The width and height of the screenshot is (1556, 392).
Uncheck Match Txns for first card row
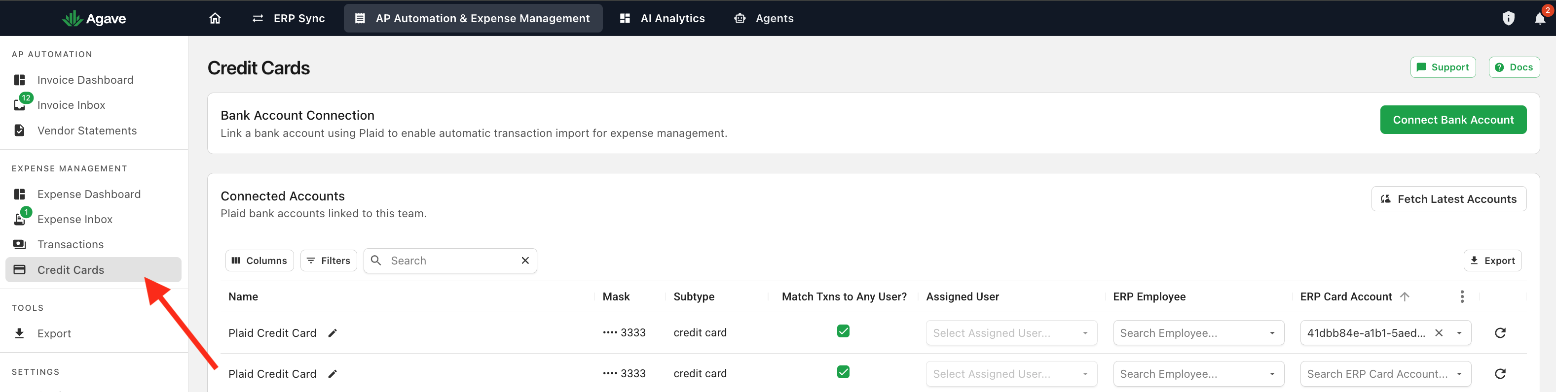coord(843,331)
